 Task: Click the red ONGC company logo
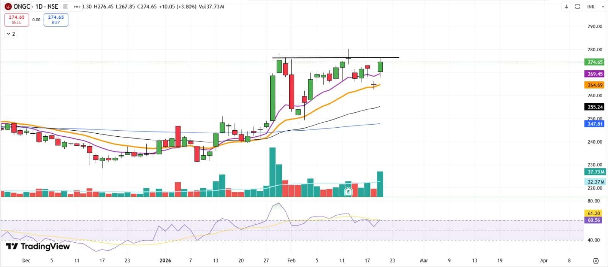[x=8, y=6]
